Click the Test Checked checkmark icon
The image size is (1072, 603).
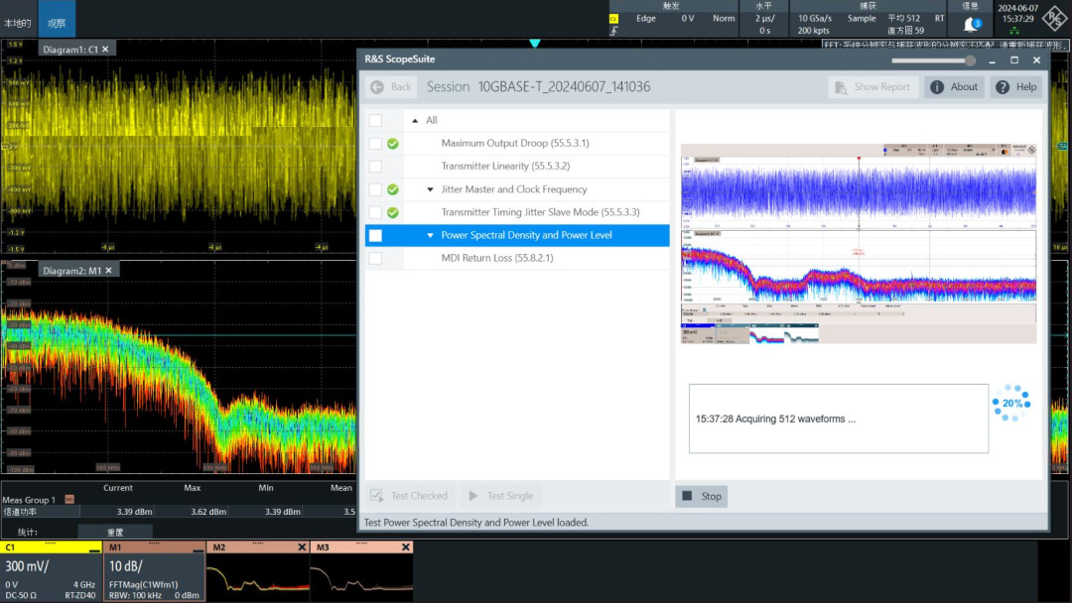377,496
